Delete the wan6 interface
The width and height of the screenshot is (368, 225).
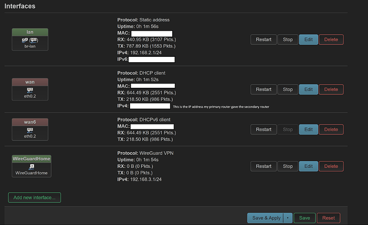[331, 129]
